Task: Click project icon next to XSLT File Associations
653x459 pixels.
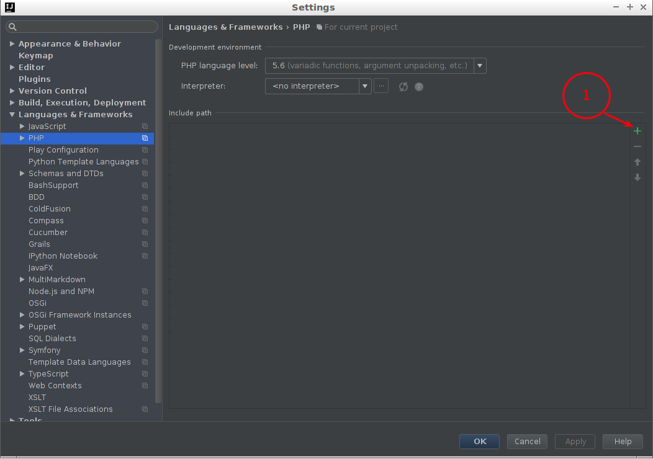Action: pyautogui.click(x=145, y=409)
